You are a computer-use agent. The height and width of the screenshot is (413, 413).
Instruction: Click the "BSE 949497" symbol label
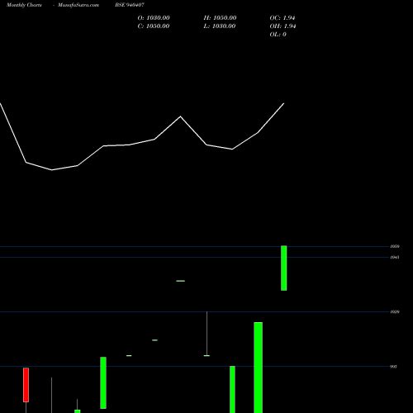[130, 5]
